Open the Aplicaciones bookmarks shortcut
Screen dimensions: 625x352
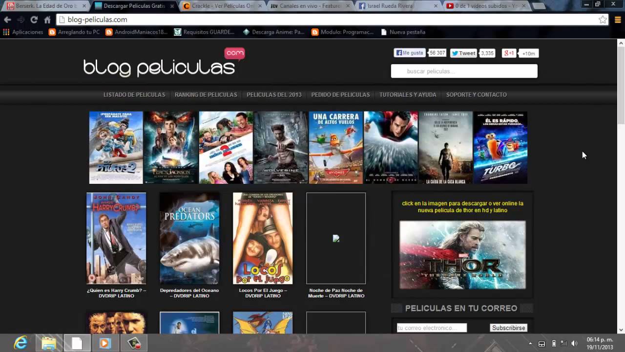[x=23, y=32]
